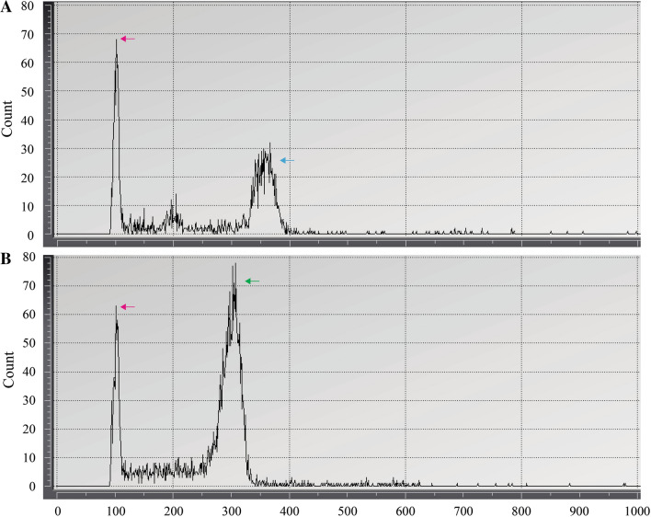Click the blue arrow in panel A
The image size is (651, 517).
point(287,160)
